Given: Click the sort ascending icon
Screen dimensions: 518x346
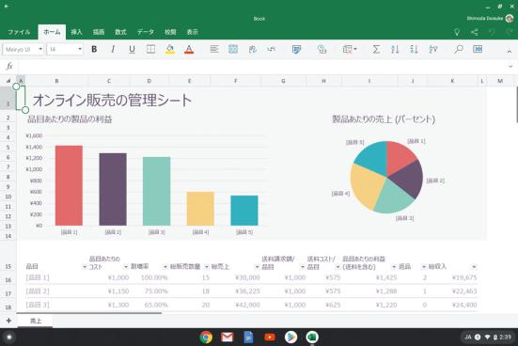Looking at the screenshot, I should coord(395,49).
